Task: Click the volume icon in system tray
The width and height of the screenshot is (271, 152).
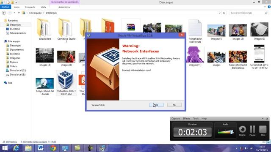Action: pyautogui.click(x=246, y=148)
